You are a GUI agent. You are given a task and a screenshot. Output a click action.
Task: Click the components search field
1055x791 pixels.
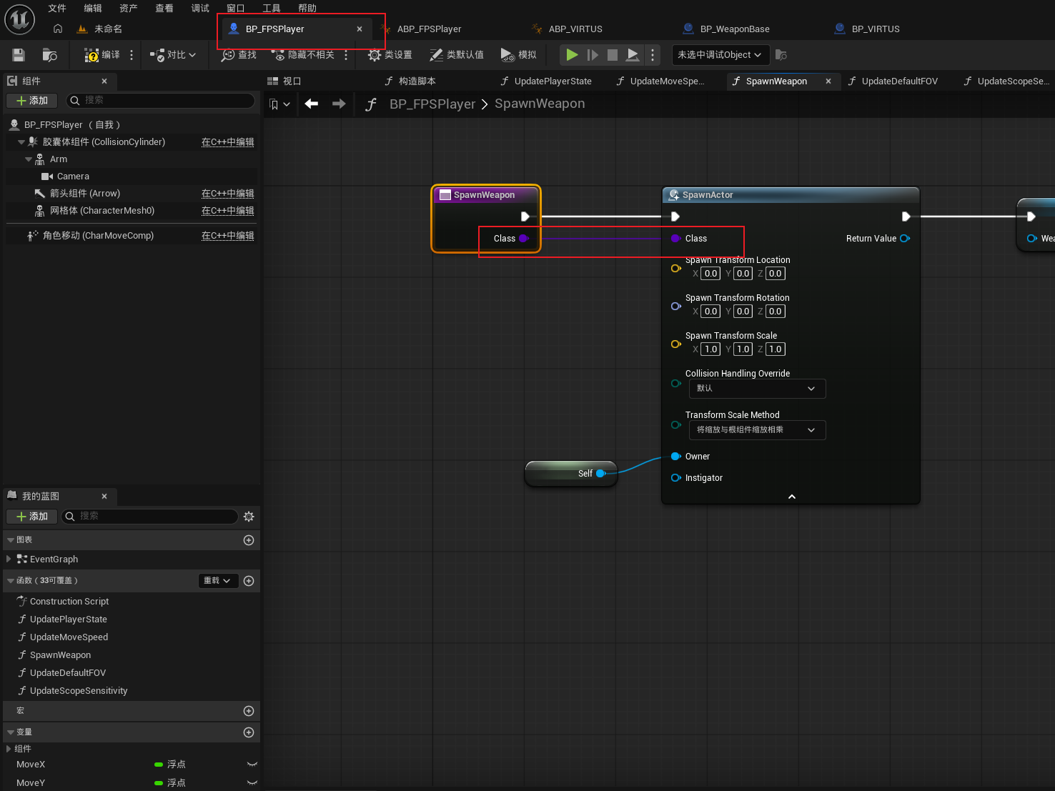pos(160,101)
